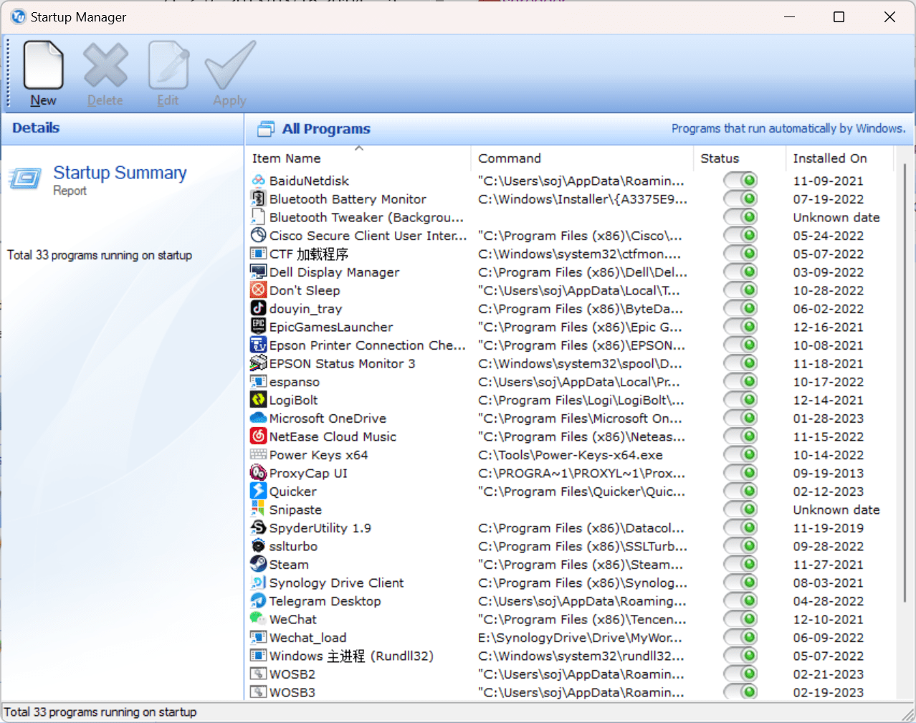
Task: Switch off the Quicker startup toggle
Action: click(x=740, y=492)
